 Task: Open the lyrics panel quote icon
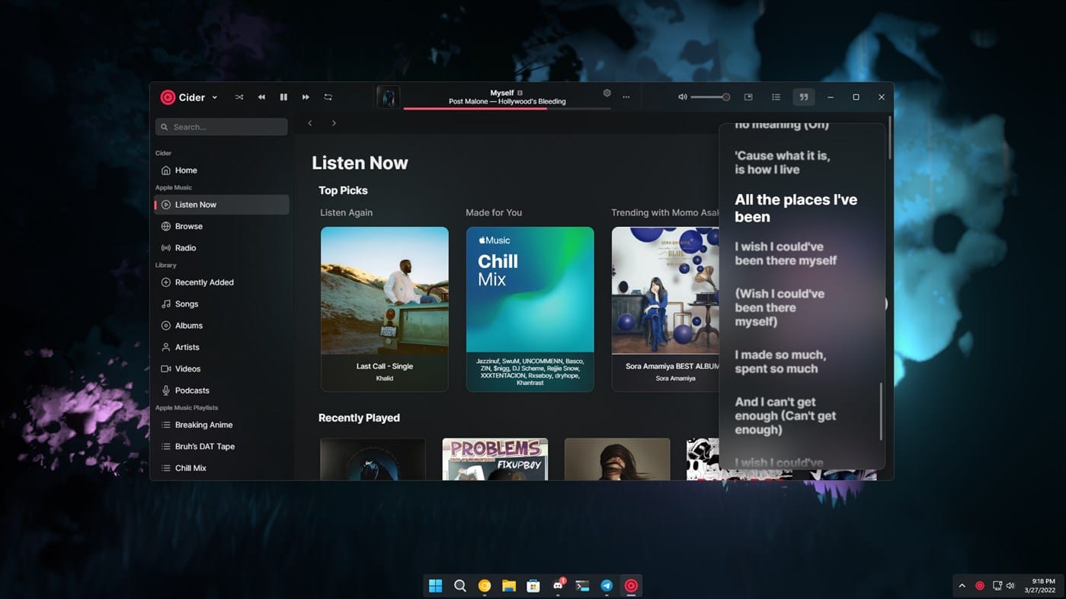pyautogui.click(x=803, y=97)
